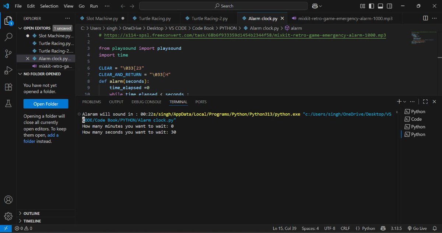
Task: Switch to the OUTPUT panel tab
Action: [x=116, y=102]
